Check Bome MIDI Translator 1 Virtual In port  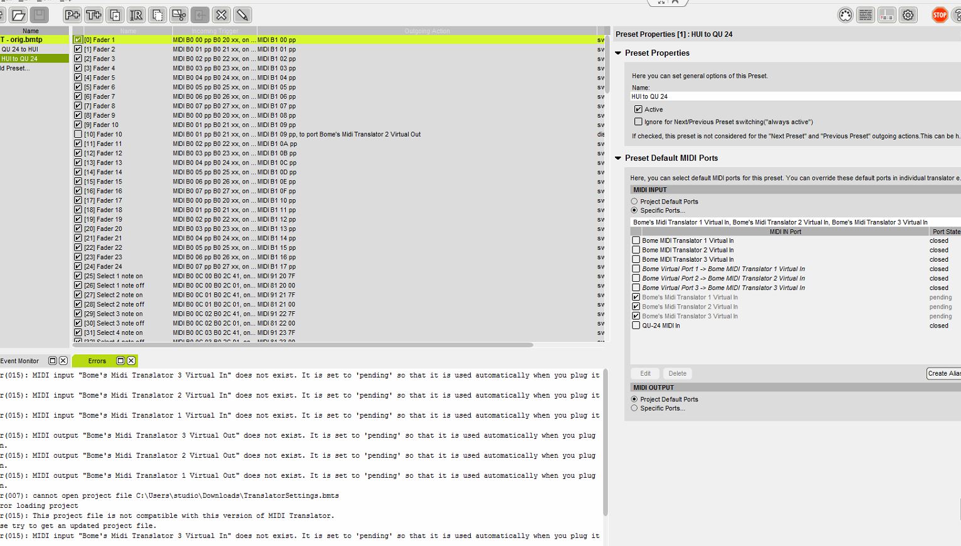pos(636,240)
